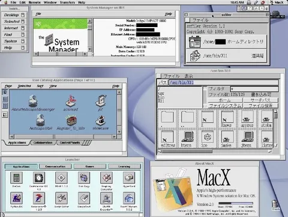Select the AboutNetscapeMessenger icon in Icon Catalog
The width and height of the screenshot is (288, 217).
point(34,101)
